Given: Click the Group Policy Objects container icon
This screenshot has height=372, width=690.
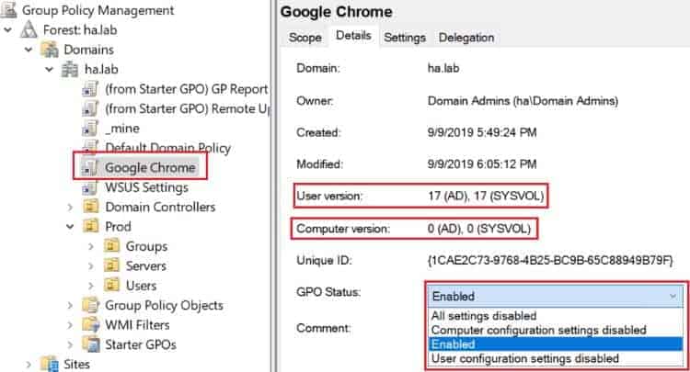Looking at the screenshot, I should tap(91, 305).
